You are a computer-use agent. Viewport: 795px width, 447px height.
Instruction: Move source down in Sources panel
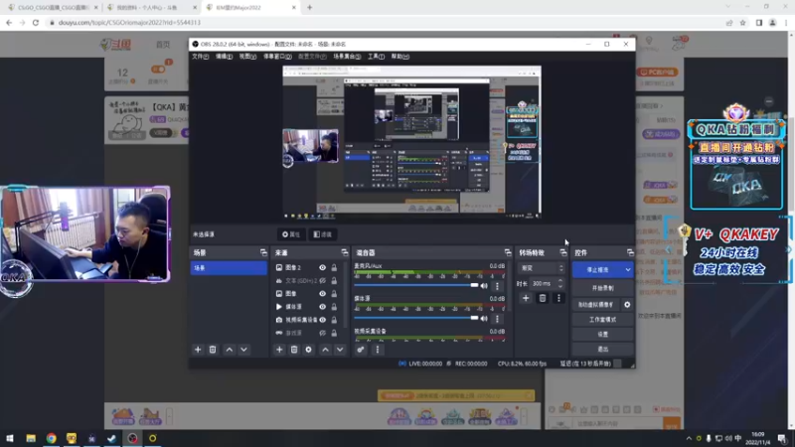coord(340,350)
